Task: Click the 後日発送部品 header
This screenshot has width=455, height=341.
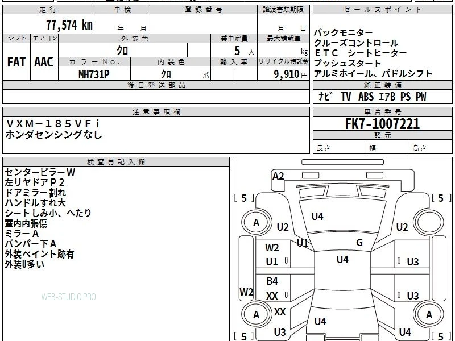Action: click(156, 85)
